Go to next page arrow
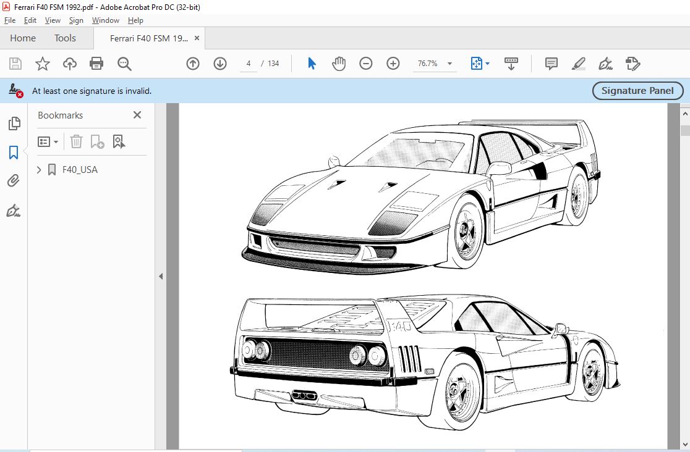 [x=220, y=64]
